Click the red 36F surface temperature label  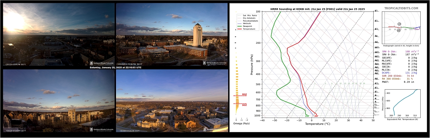click(316, 116)
